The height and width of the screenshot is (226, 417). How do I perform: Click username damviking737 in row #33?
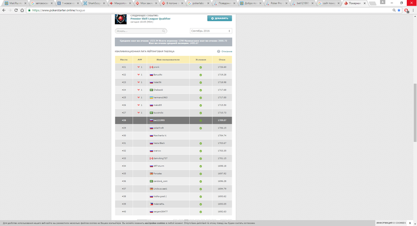tap(160, 159)
